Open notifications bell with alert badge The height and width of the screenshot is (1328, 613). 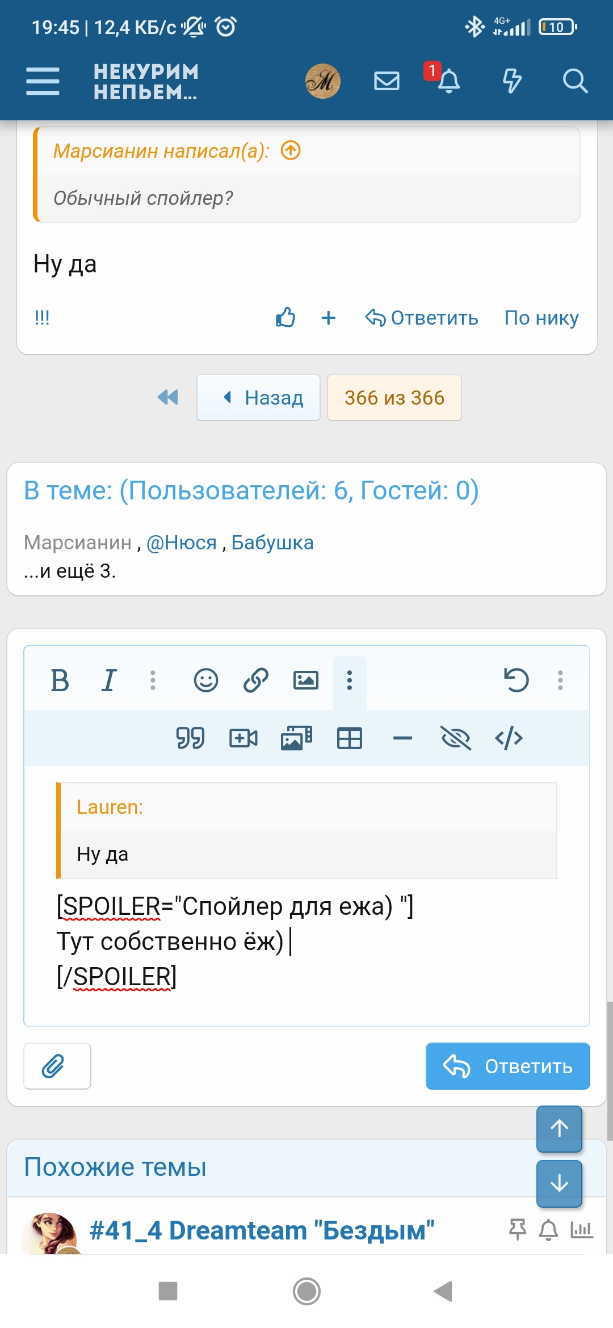tap(448, 81)
